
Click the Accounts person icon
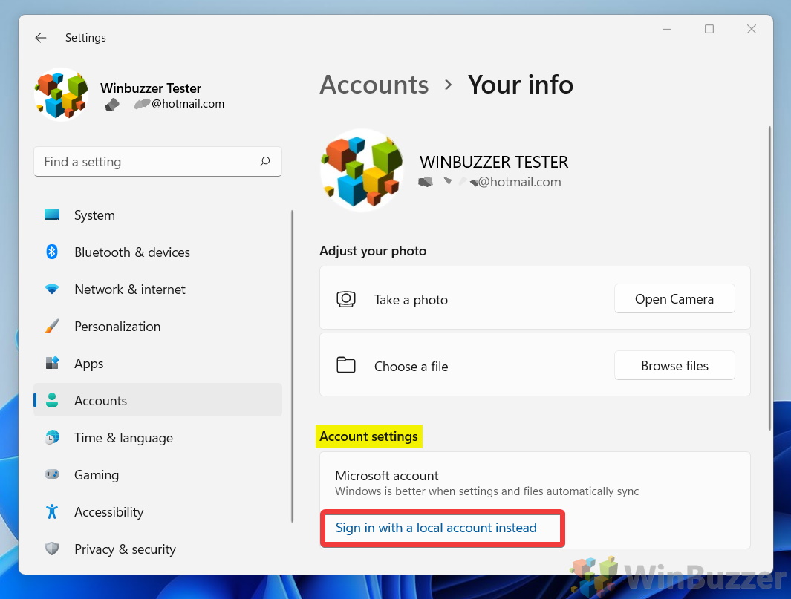[x=52, y=400]
